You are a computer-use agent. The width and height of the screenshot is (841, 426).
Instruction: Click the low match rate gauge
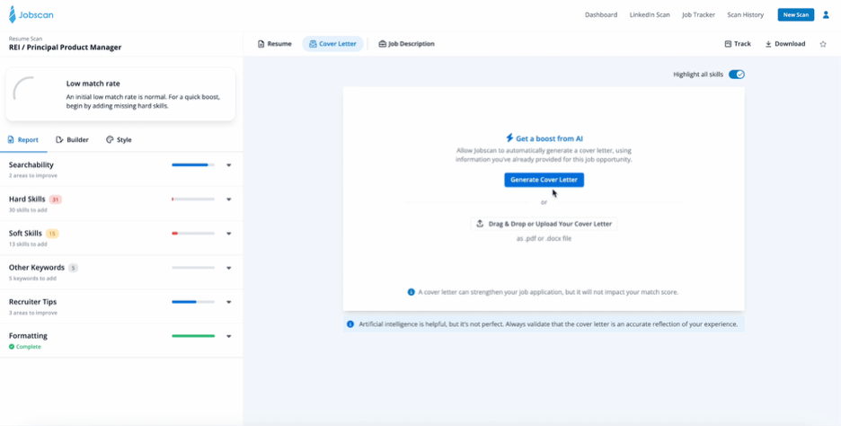point(24,88)
